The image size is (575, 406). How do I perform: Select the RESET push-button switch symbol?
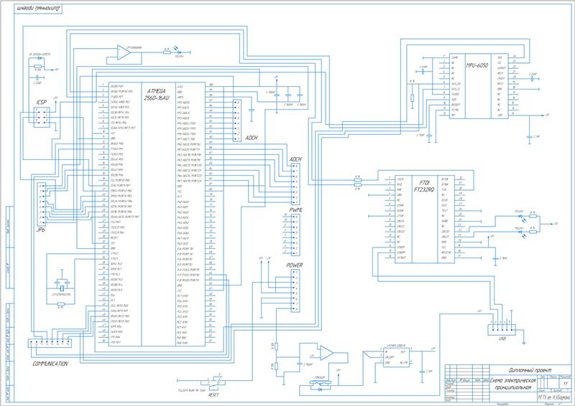[213, 381]
